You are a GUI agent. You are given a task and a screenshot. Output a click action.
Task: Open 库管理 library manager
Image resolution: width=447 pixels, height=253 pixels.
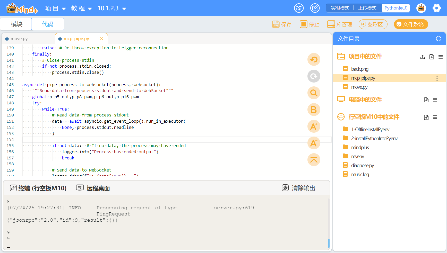pos(340,24)
